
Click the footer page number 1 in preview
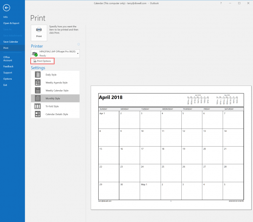[171, 201]
